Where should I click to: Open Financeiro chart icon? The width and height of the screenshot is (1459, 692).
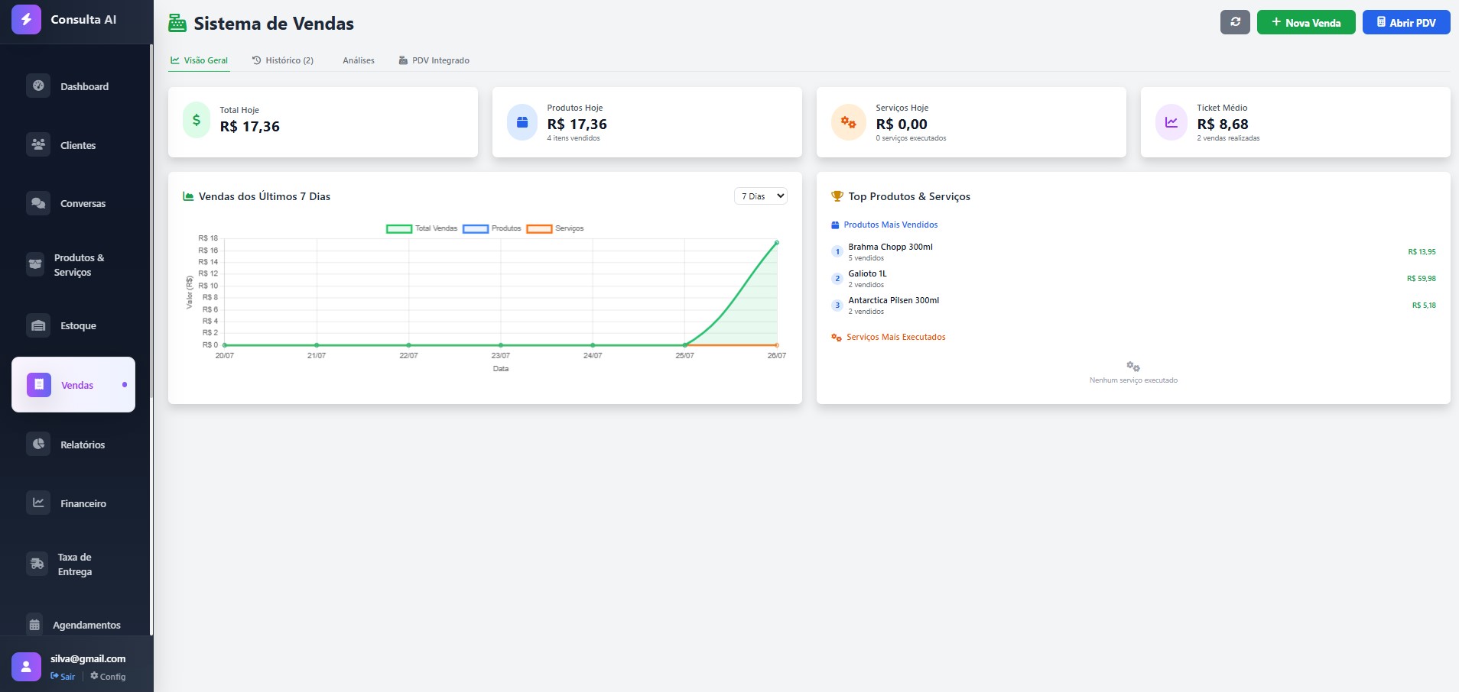click(x=38, y=503)
